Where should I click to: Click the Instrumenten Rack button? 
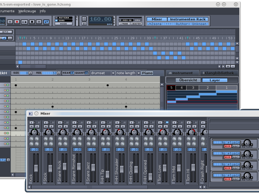[188, 19]
